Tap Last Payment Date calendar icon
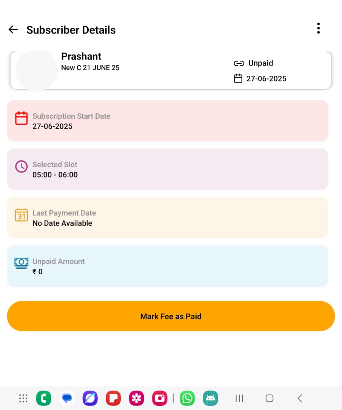342x410 pixels. [21, 215]
